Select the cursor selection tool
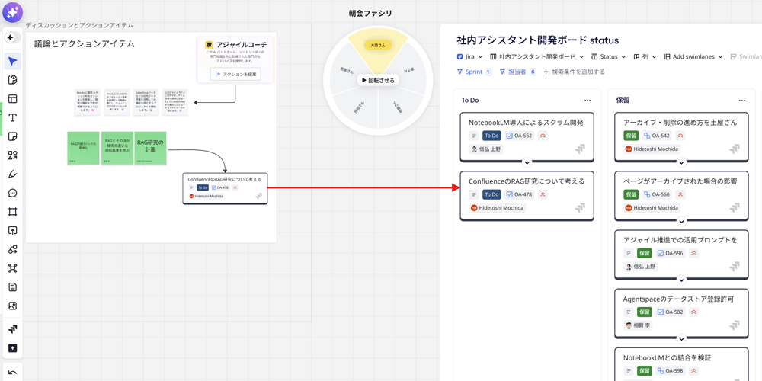The height and width of the screenshot is (381, 762). tap(13, 61)
